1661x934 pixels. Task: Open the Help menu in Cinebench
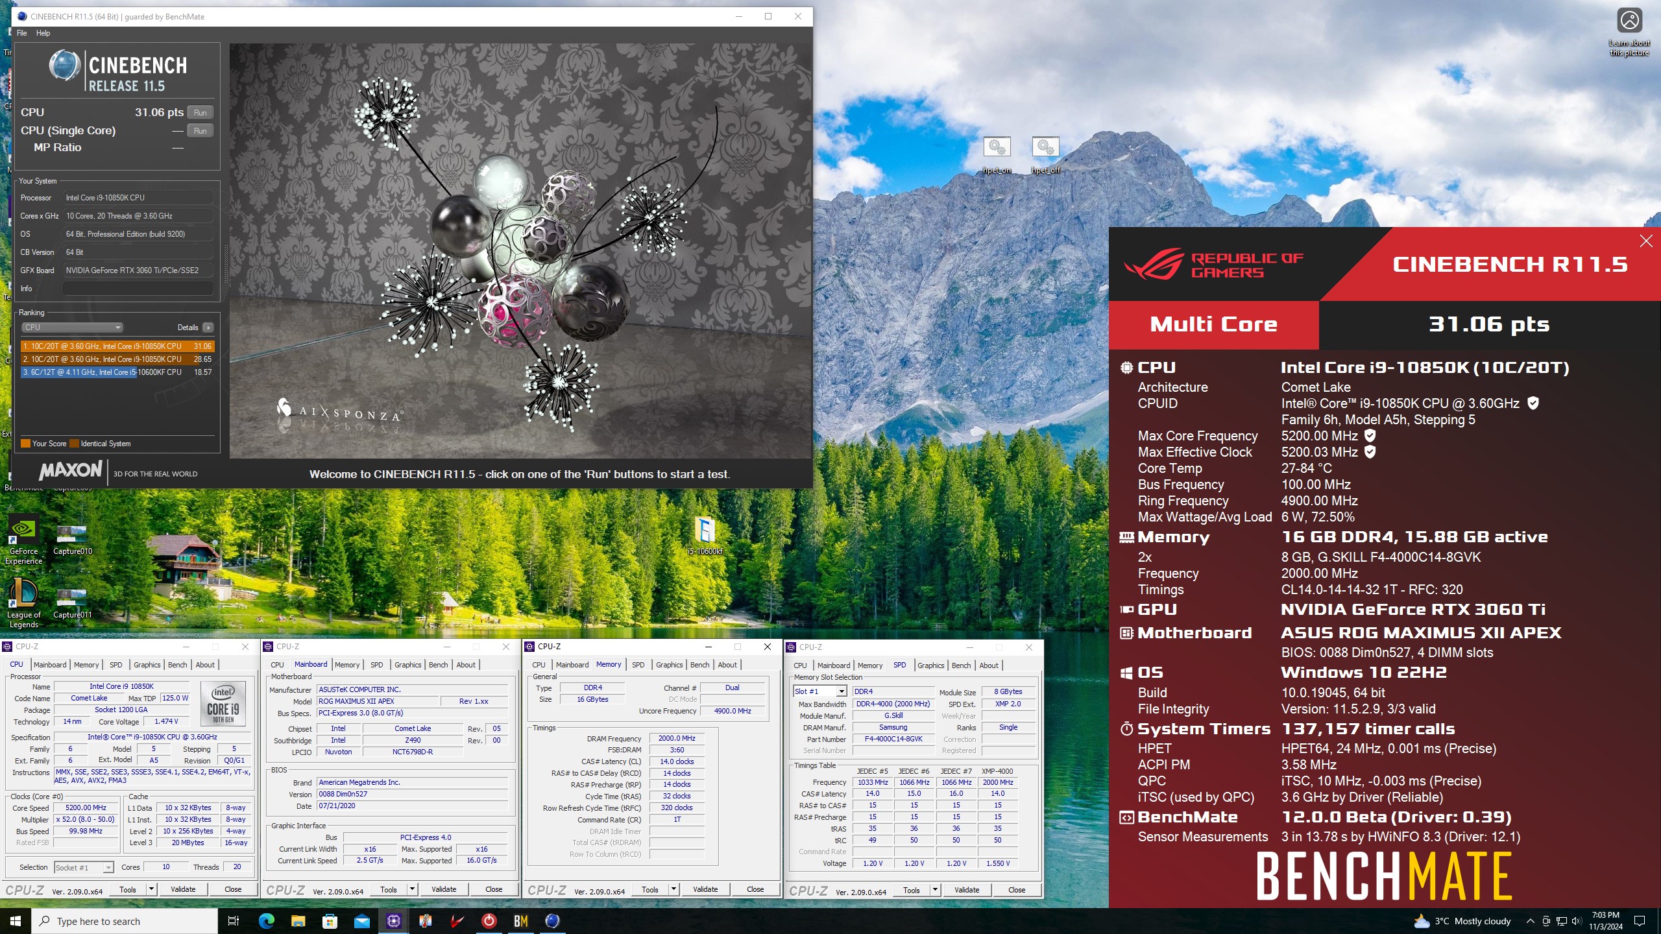tap(43, 33)
